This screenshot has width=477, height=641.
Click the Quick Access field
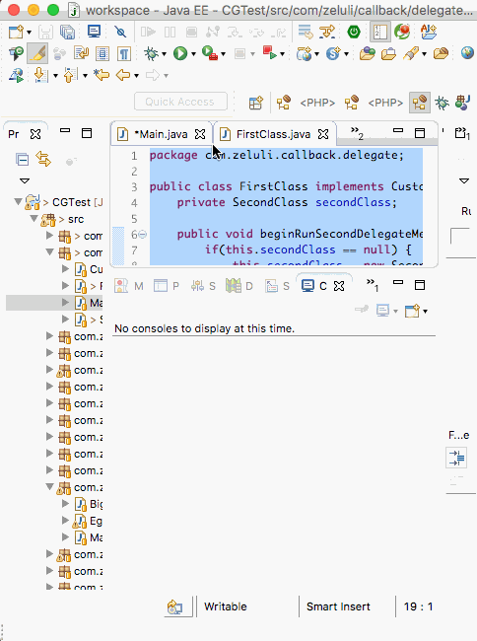pyautogui.click(x=180, y=102)
